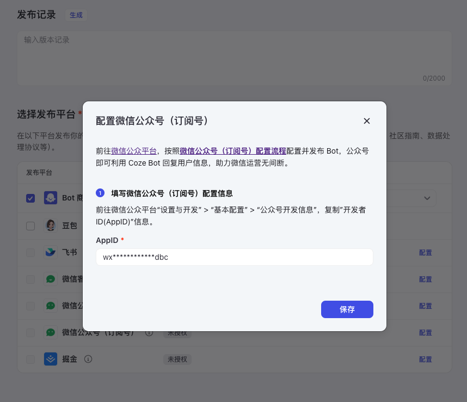Uncheck the Bot store checkbox
467x402 pixels.
[30, 198]
